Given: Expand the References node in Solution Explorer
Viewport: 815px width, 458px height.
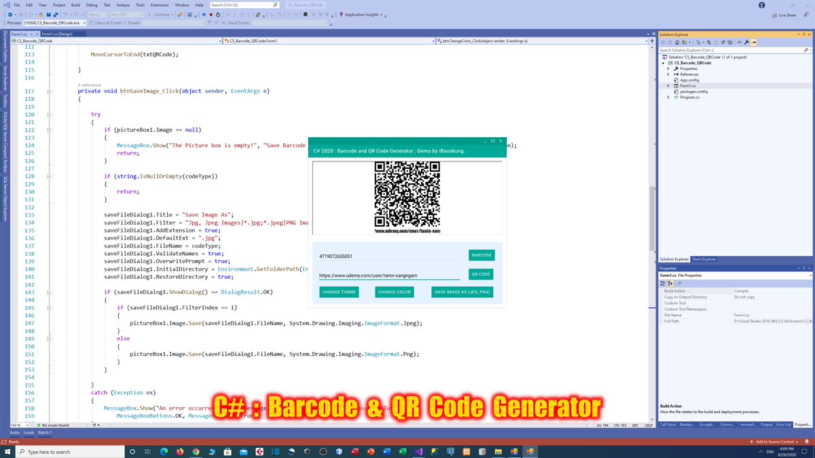Looking at the screenshot, I should (x=668, y=75).
